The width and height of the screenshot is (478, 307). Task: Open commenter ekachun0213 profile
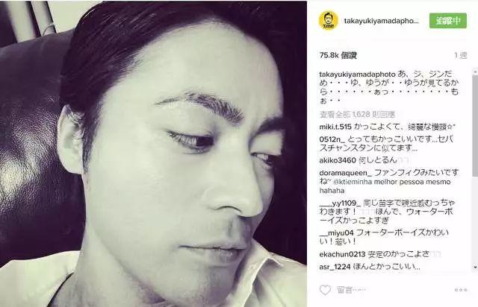point(342,254)
